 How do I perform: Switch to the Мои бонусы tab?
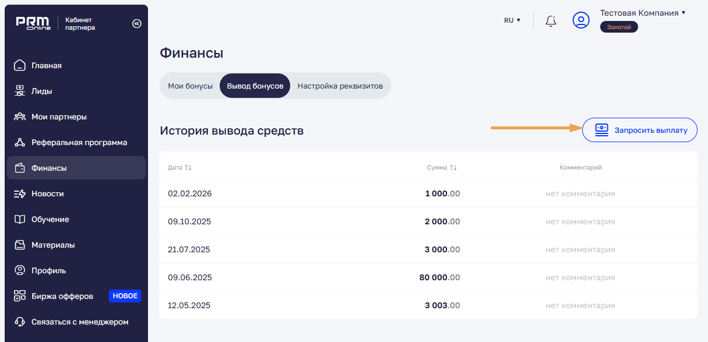coord(190,86)
